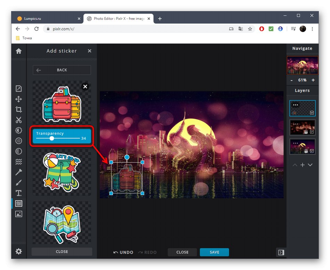Reload the page
This screenshot has height=270, width=330.
tap(36, 29)
